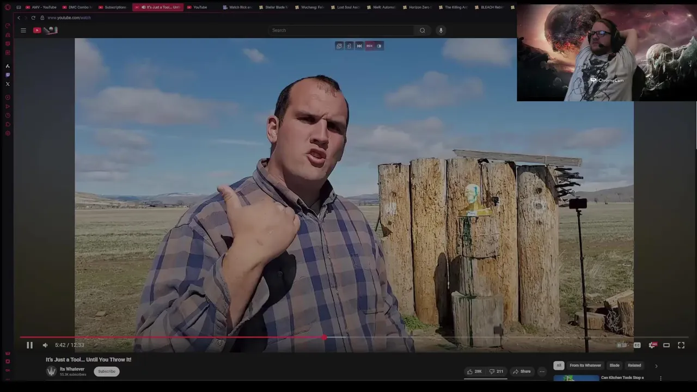Image resolution: width=697 pixels, height=392 pixels.
Task: Open the Stellar Blade tab
Action: click(x=273, y=7)
